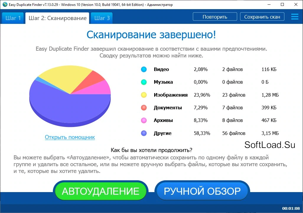The image size is (303, 213).
Task: Click the 23,96% percentage value
Action: 202,95
